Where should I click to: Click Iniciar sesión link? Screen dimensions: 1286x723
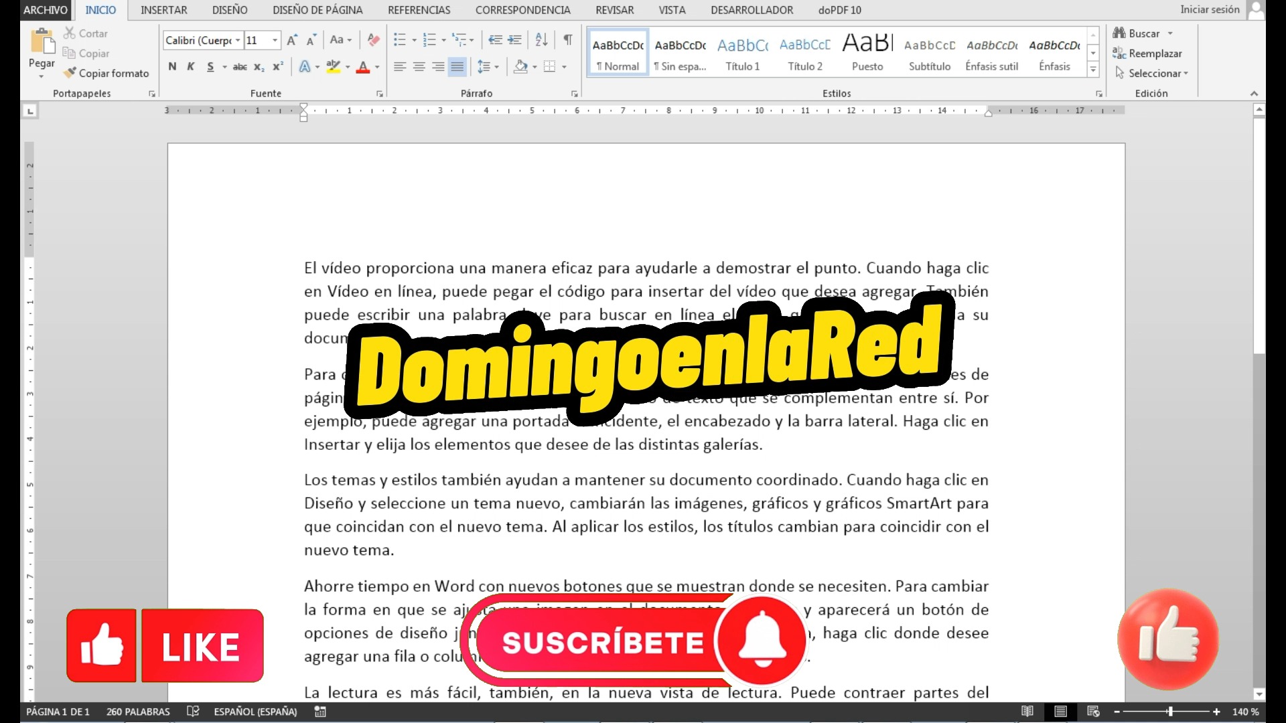pos(1210,9)
